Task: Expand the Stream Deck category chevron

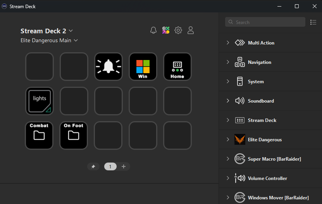Action: click(228, 120)
